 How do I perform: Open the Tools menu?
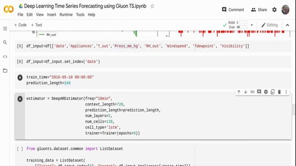(x=80, y=15)
